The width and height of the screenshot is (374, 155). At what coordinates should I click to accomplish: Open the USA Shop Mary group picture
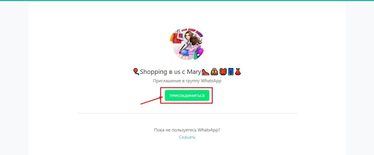tap(187, 44)
